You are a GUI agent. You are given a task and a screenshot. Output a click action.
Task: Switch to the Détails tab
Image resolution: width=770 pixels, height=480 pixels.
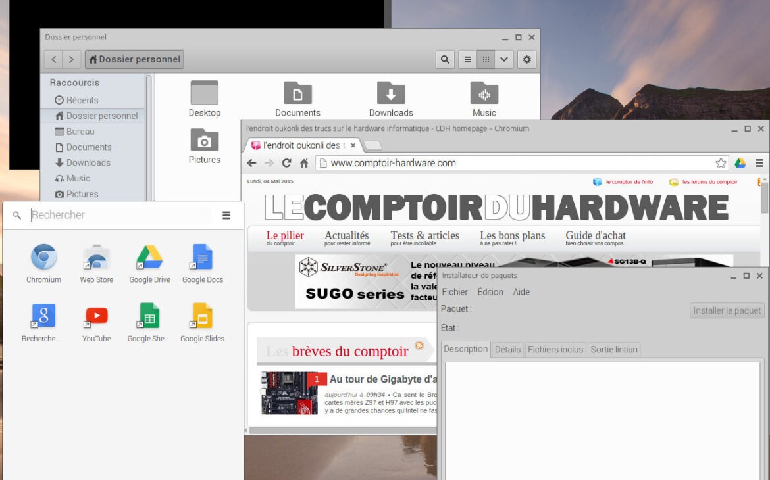tap(507, 349)
